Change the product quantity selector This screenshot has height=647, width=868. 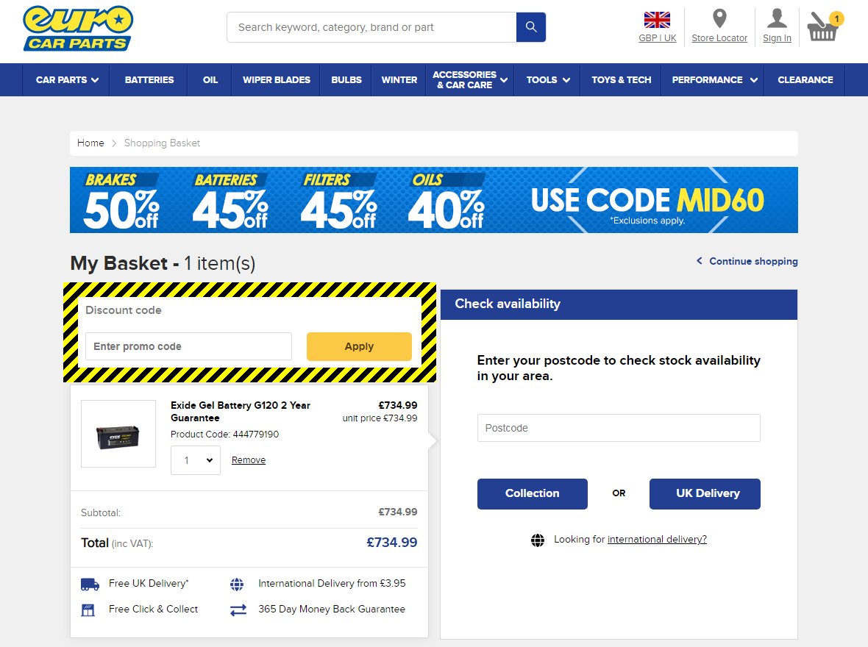pos(195,460)
